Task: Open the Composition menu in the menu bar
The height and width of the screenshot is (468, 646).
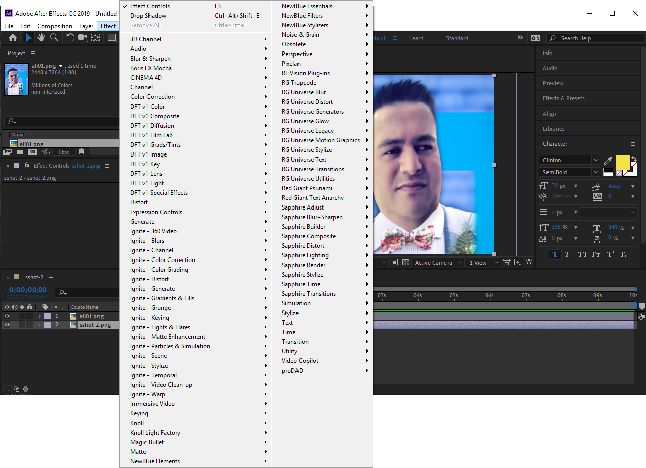Action: 55,26
